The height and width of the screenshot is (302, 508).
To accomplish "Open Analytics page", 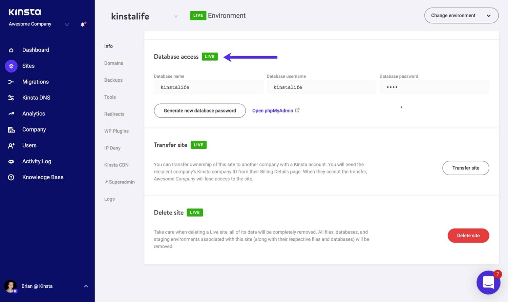I will point(34,114).
